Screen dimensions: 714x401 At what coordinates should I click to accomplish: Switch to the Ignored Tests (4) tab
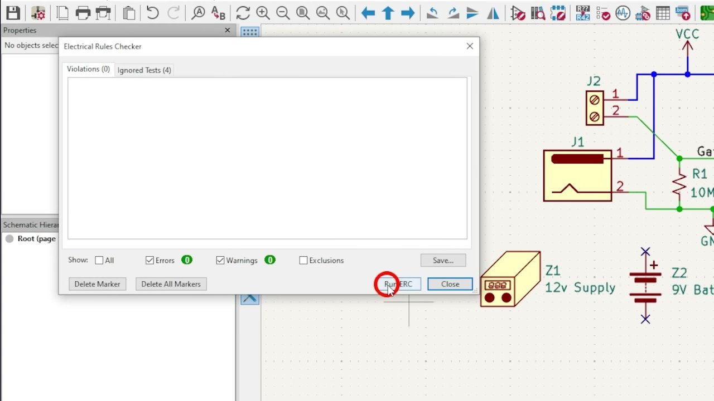144,70
